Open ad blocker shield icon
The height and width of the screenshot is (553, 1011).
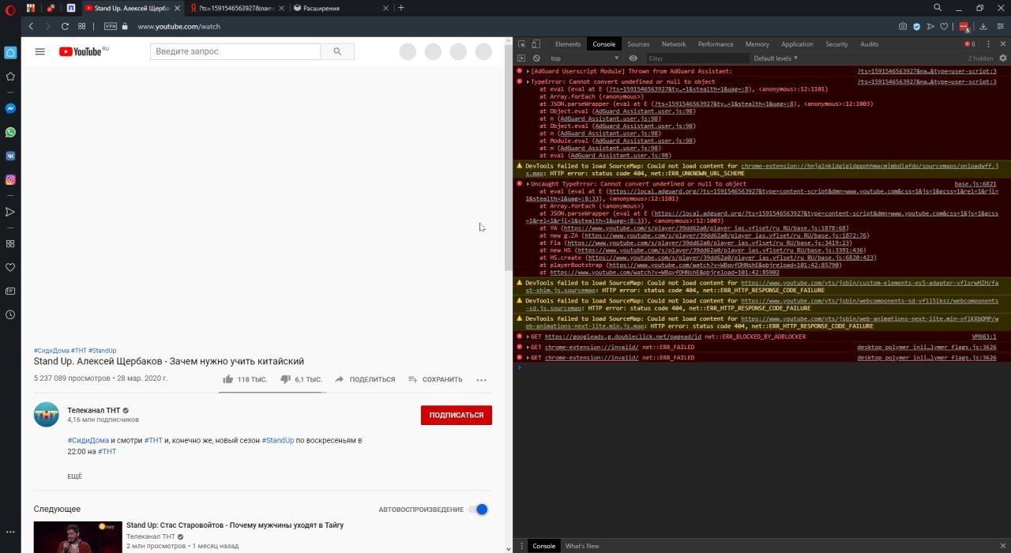click(917, 26)
